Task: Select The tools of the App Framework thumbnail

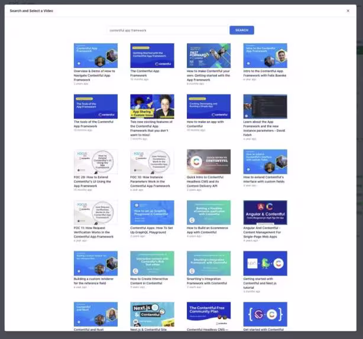Action: pos(96,106)
